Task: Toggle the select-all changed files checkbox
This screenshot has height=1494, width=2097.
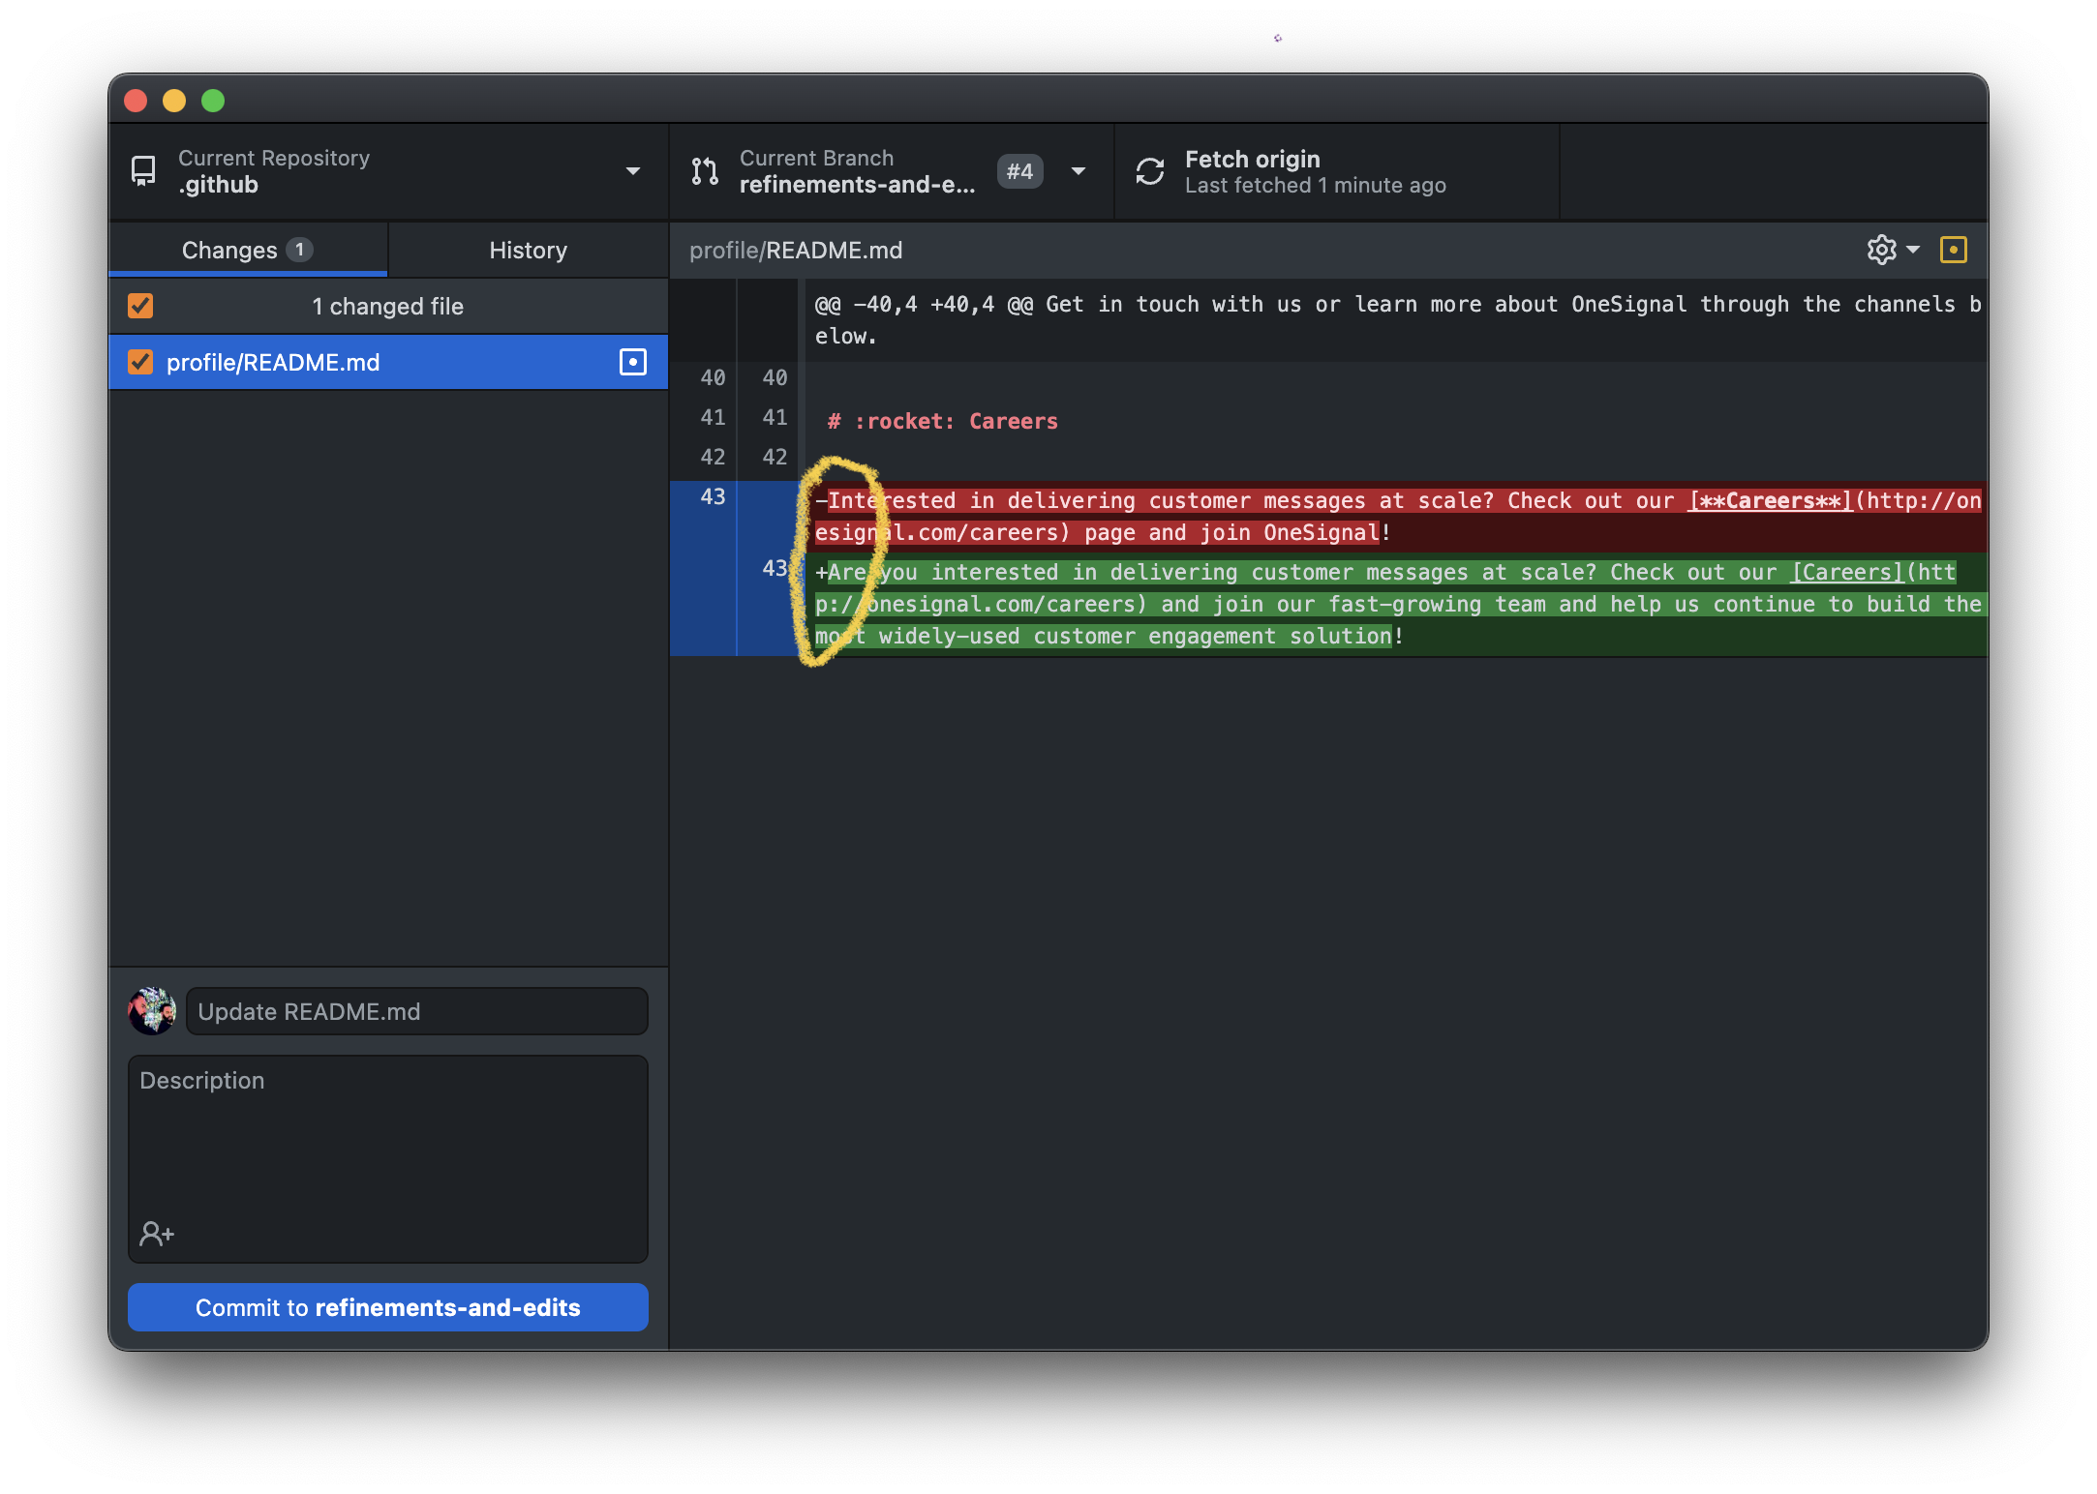Action: point(140,306)
